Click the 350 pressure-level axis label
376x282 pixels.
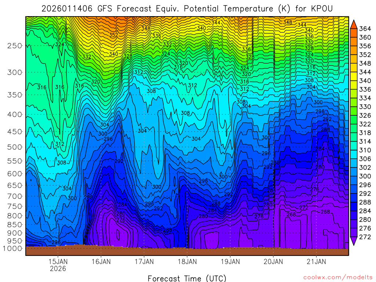[x=15, y=95]
